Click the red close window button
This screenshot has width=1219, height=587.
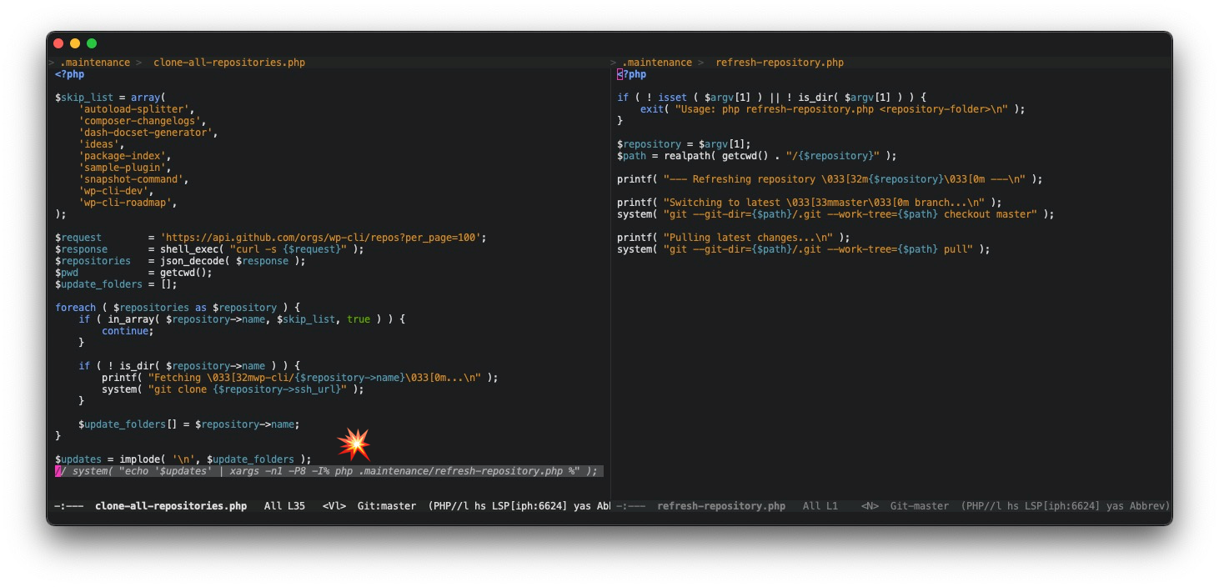tap(58, 43)
